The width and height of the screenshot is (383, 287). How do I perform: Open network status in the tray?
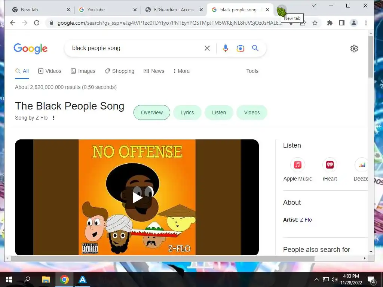pos(326,280)
